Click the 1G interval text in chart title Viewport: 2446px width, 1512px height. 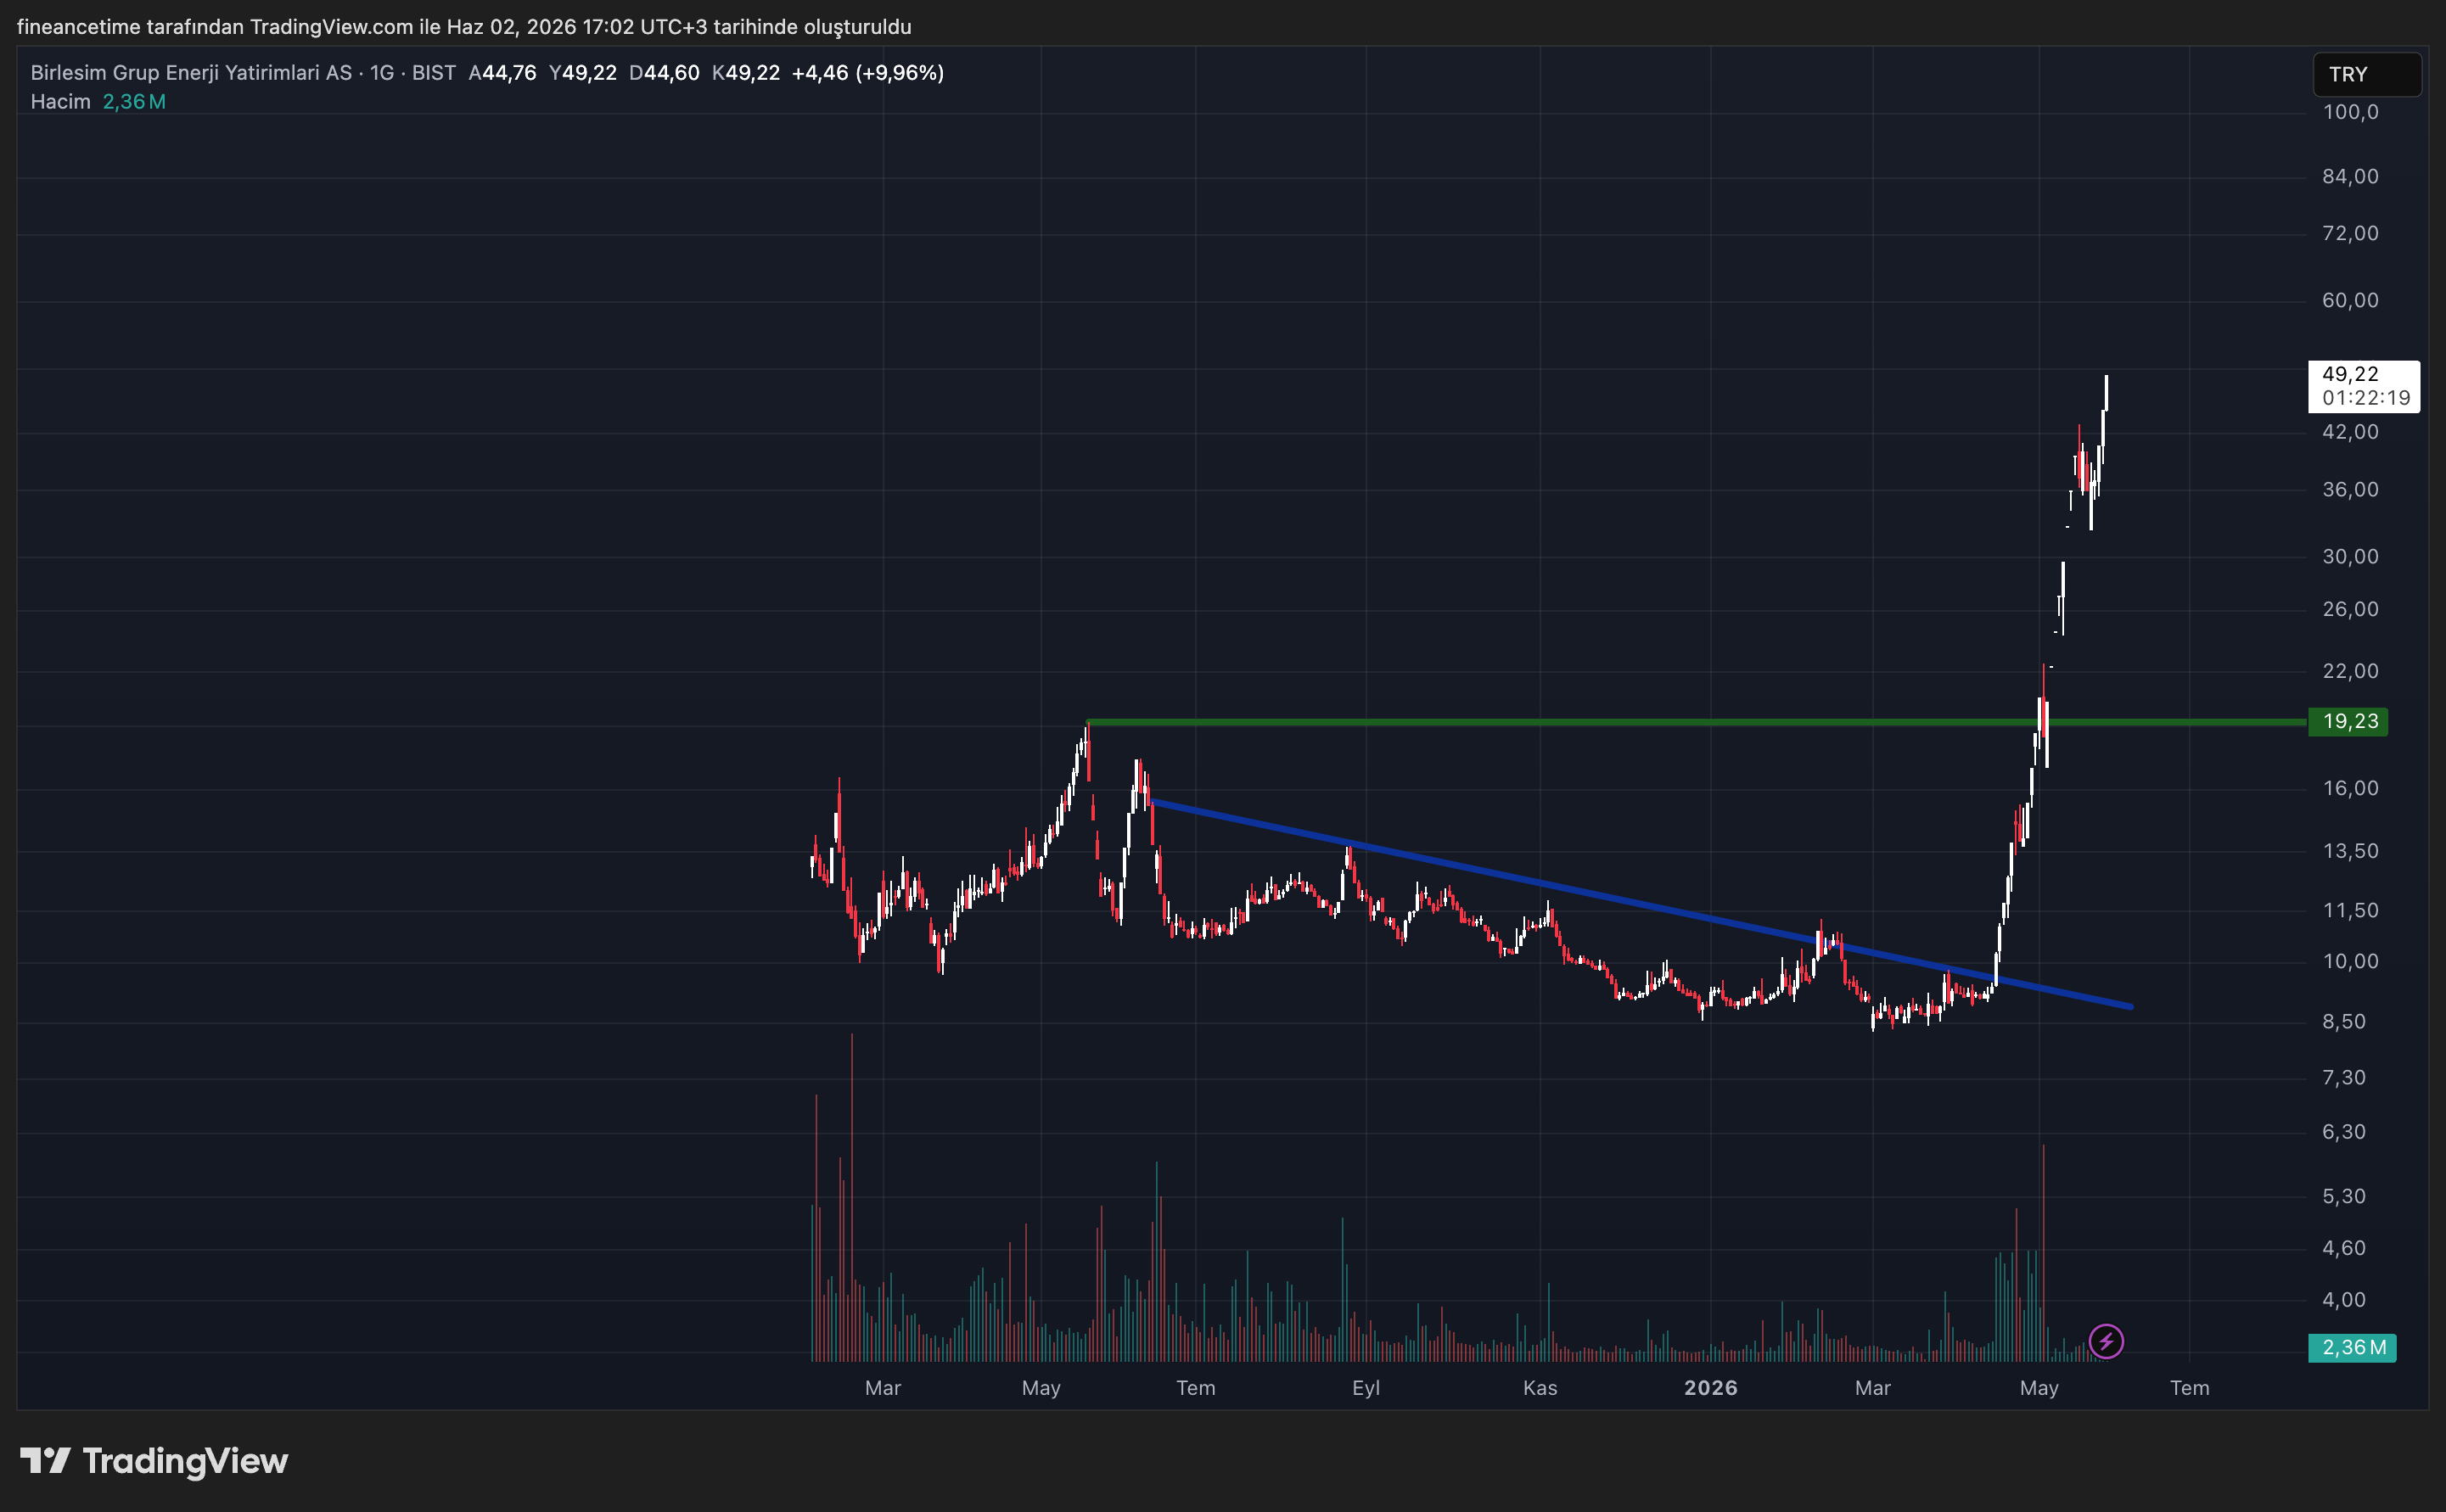point(382,73)
